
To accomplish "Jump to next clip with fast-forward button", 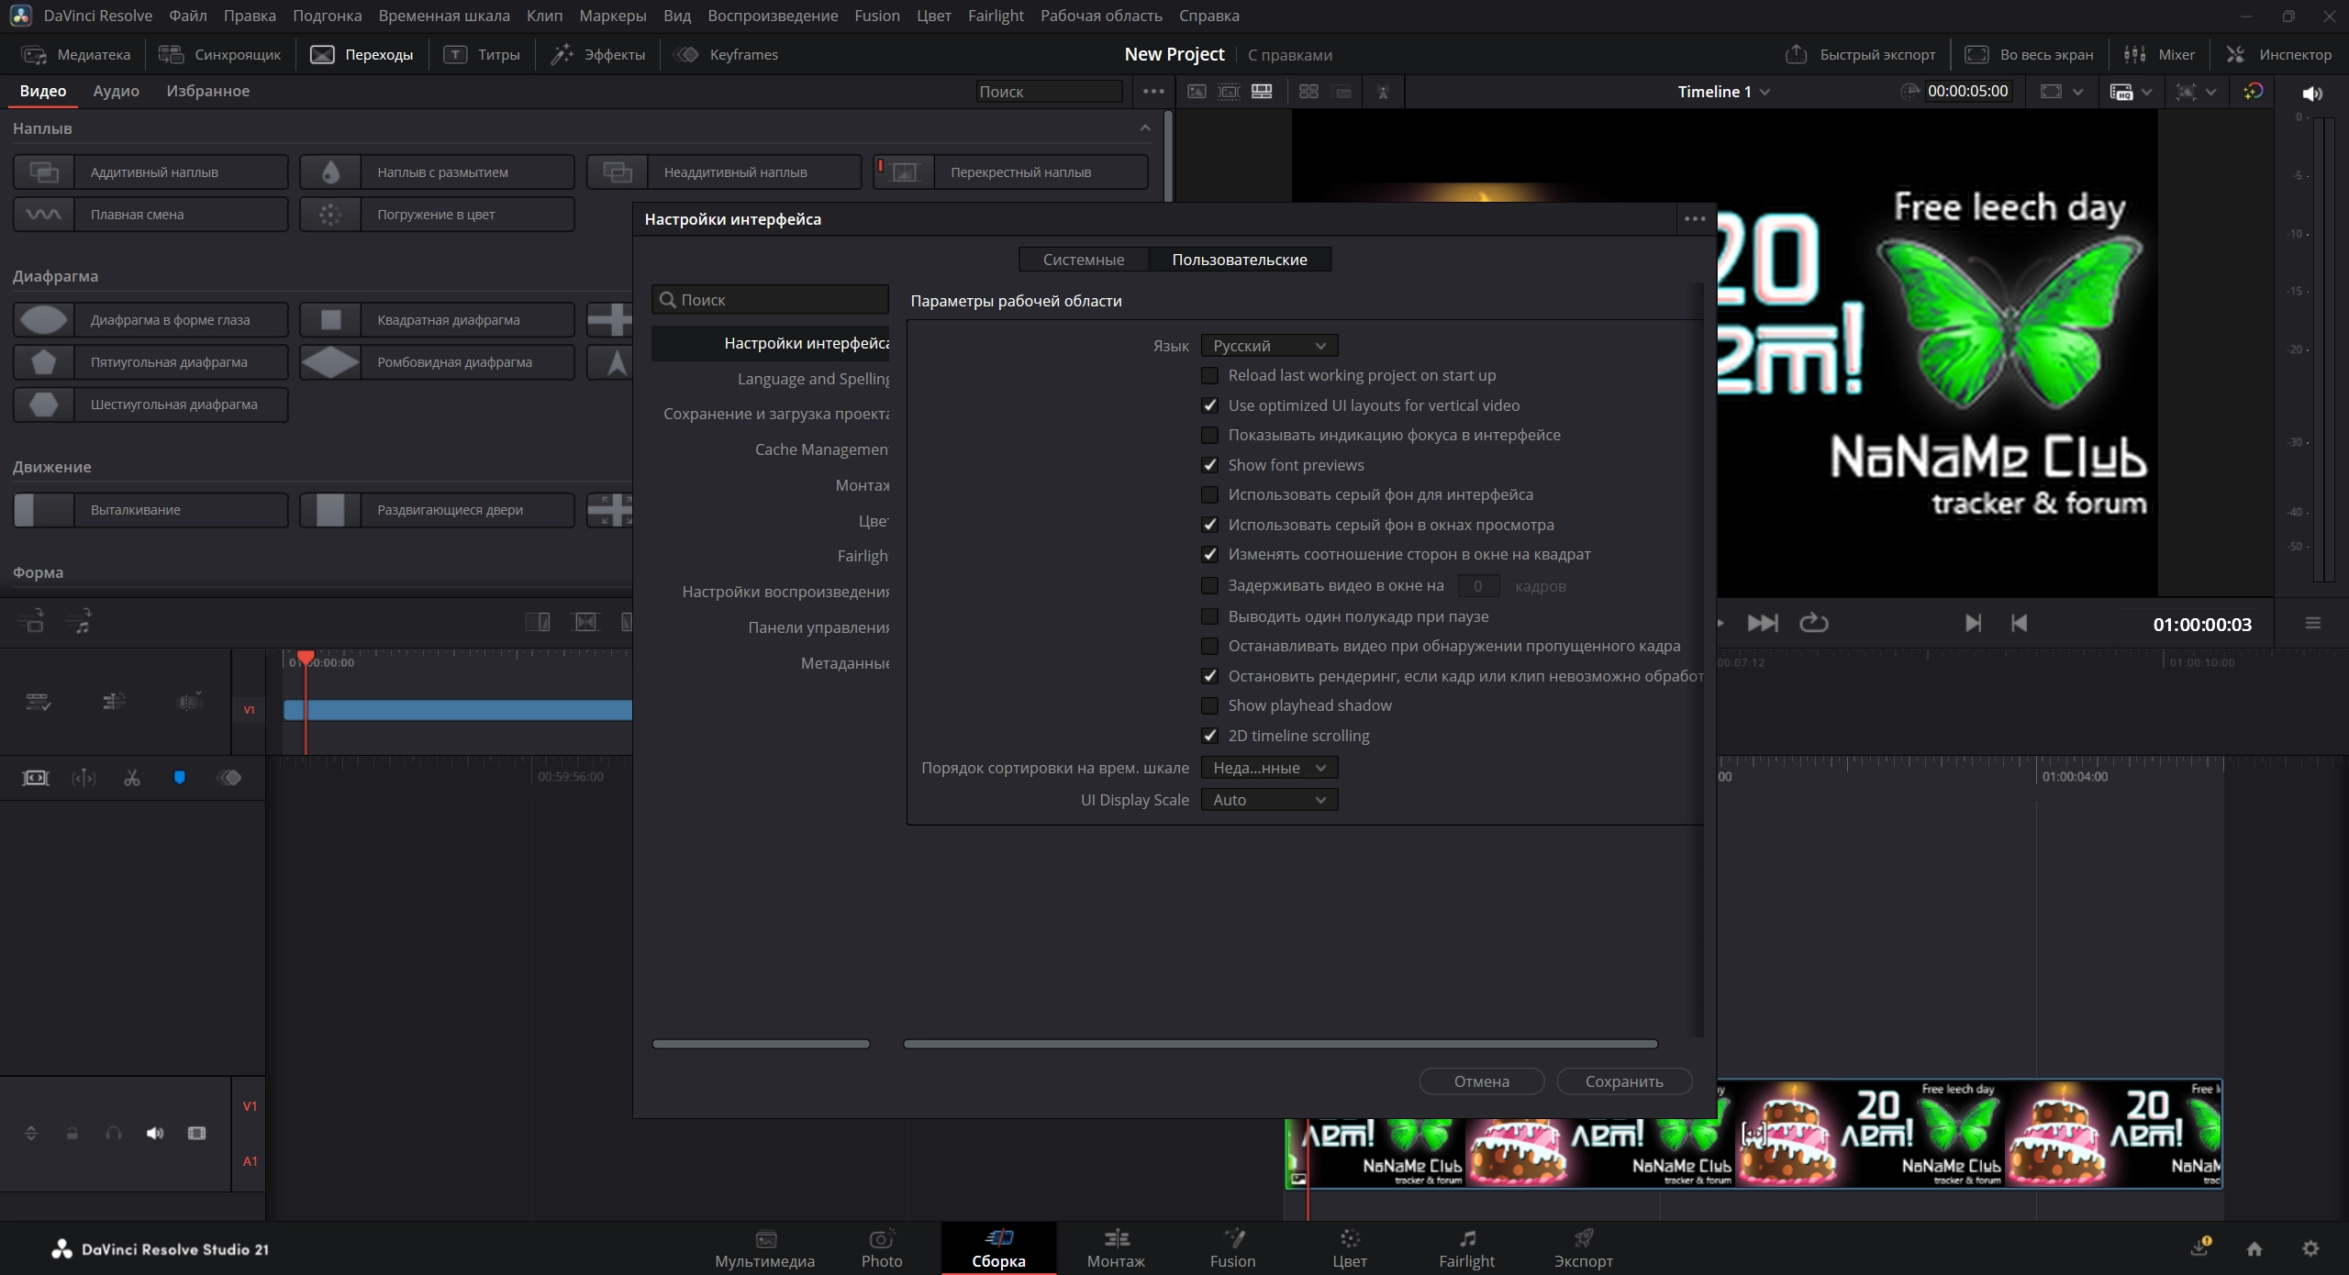I will point(1763,624).
